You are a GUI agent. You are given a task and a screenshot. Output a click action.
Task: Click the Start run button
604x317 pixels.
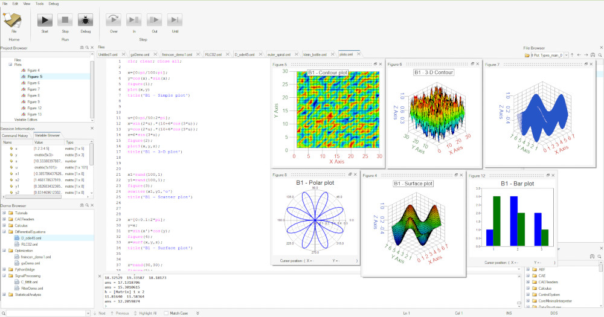tap(45, 20)
